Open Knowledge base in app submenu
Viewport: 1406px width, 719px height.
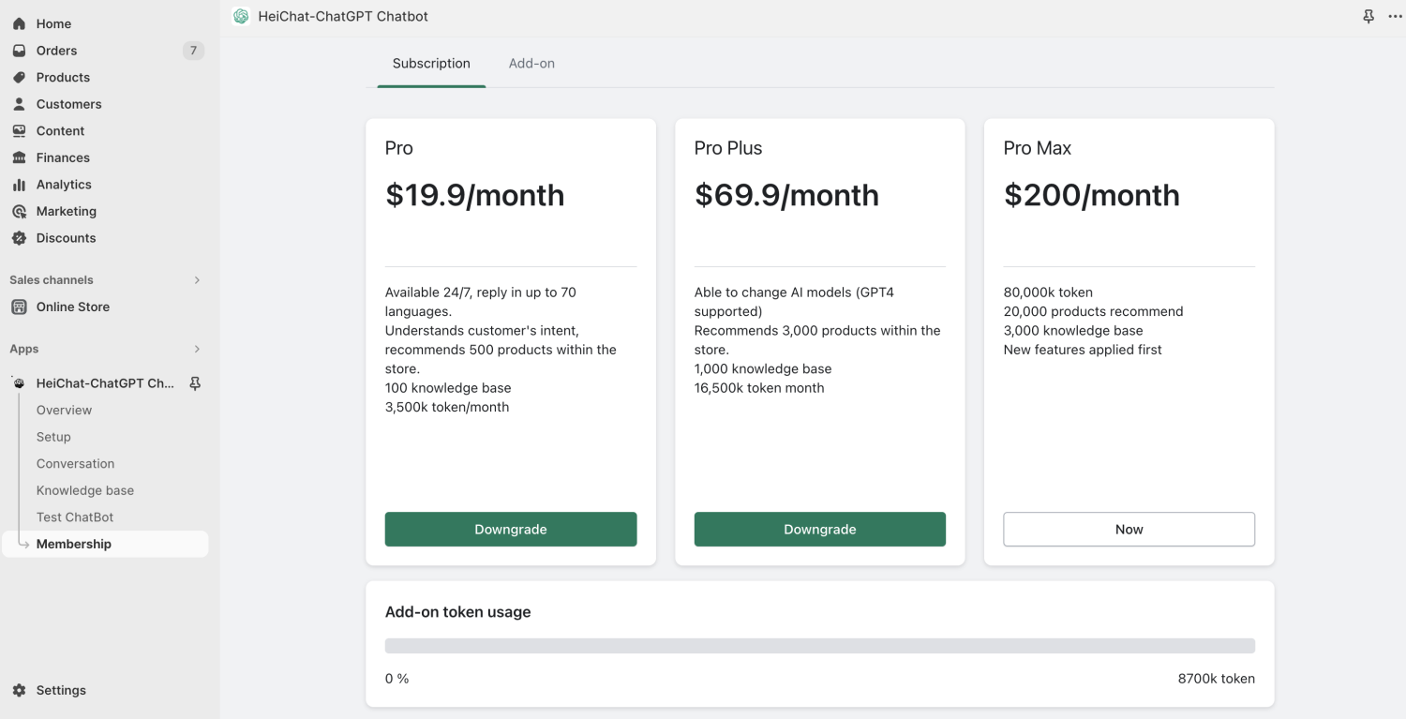click(x=85, y=490)
